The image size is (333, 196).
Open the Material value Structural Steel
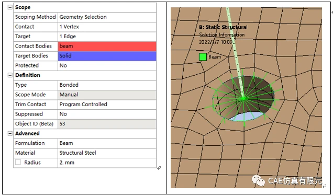click(107, 153)
